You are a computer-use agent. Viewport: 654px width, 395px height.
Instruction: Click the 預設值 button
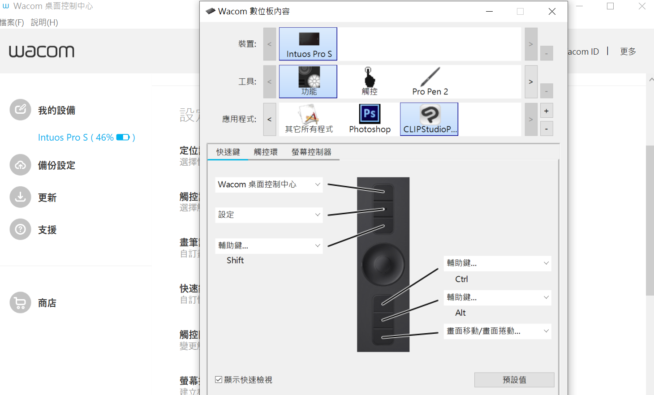pos(514,380)
